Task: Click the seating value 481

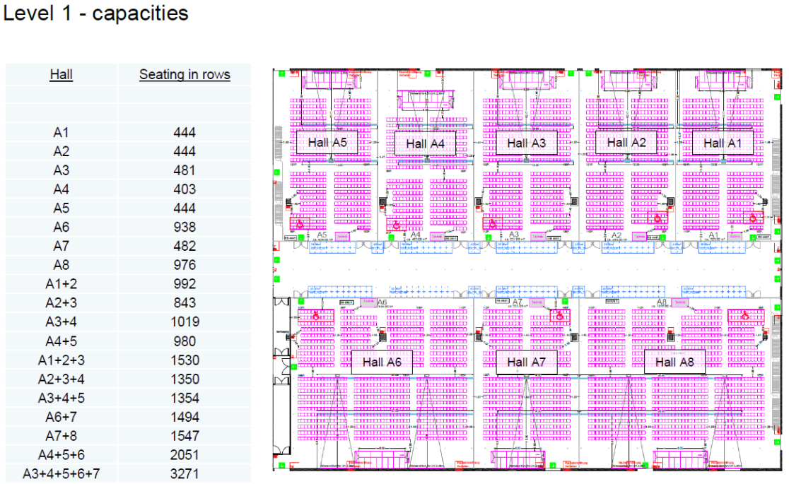Action: click(x=185, y=170)
